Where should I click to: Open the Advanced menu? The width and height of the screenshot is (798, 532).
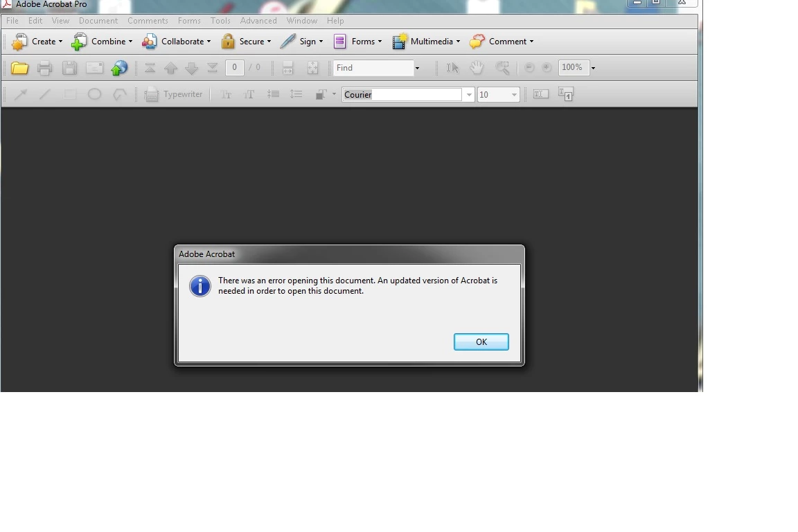tap(258, 21)
